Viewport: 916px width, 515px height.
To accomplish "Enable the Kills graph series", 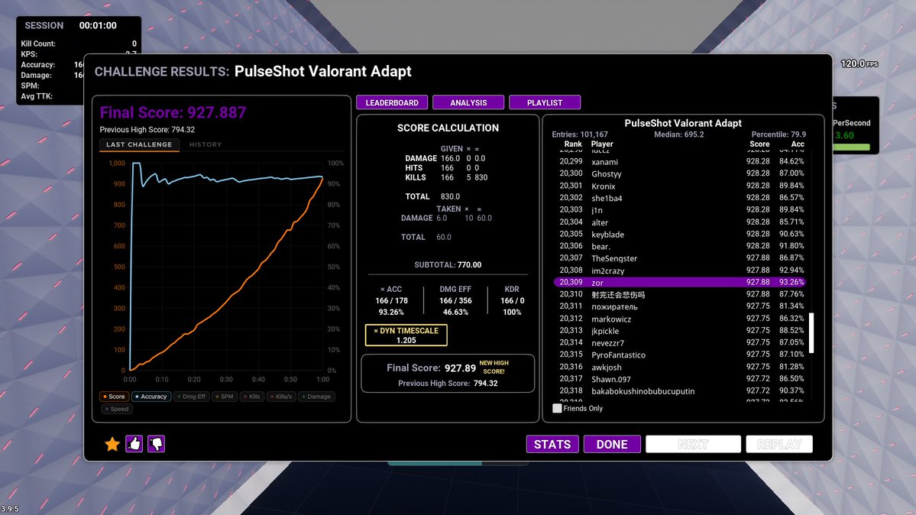I will (252, 397).
